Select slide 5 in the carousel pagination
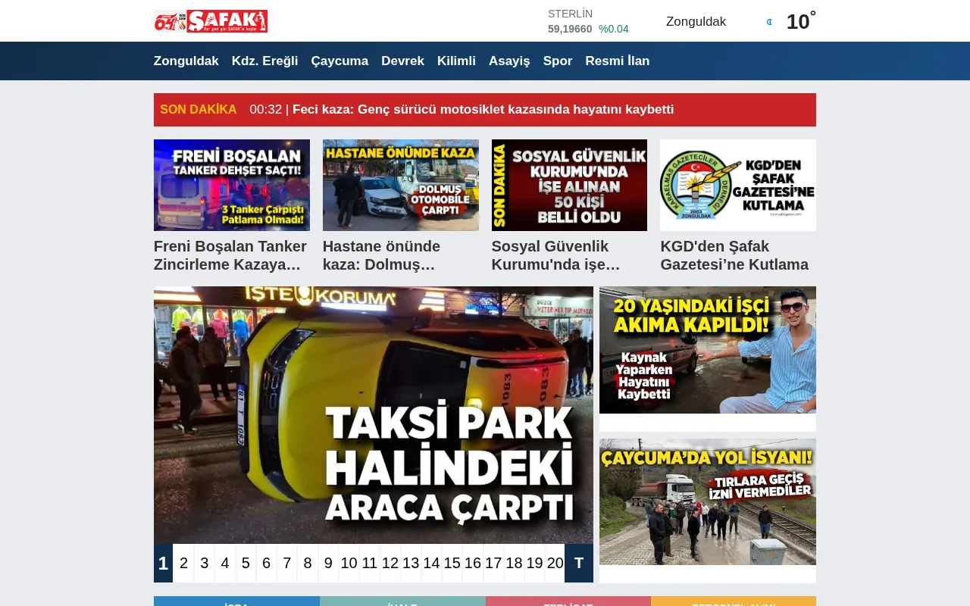 click(x=246, y=563)
